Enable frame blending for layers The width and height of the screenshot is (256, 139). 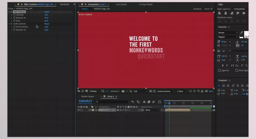tap(149, 102)
